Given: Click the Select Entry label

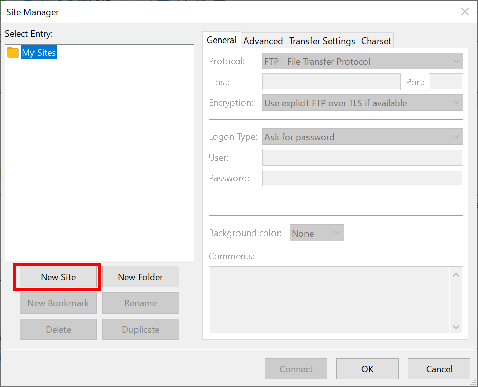Looking at the screenshot, I should (28, 34).
